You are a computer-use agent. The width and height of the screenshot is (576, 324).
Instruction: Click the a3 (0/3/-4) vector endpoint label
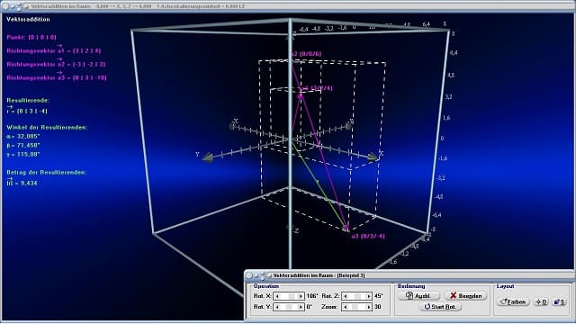click(x=368, y=236)
